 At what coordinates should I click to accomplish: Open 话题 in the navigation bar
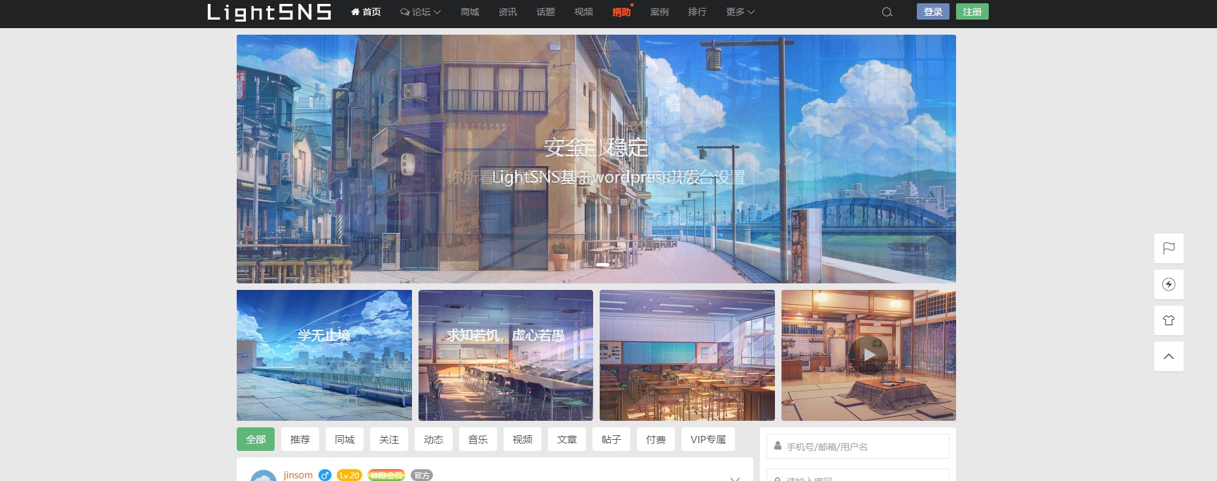[545, 12]
